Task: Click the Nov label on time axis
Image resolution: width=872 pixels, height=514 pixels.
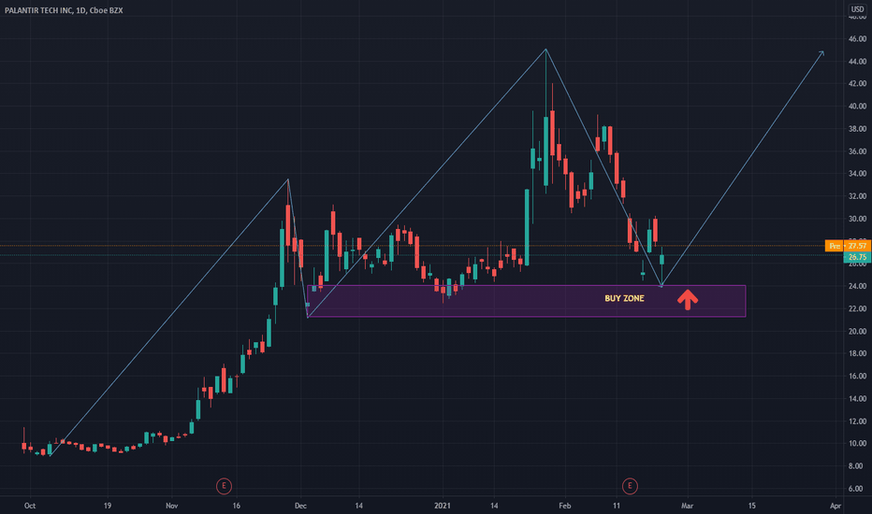Action: pyautogui.click(x=172, y=506)
